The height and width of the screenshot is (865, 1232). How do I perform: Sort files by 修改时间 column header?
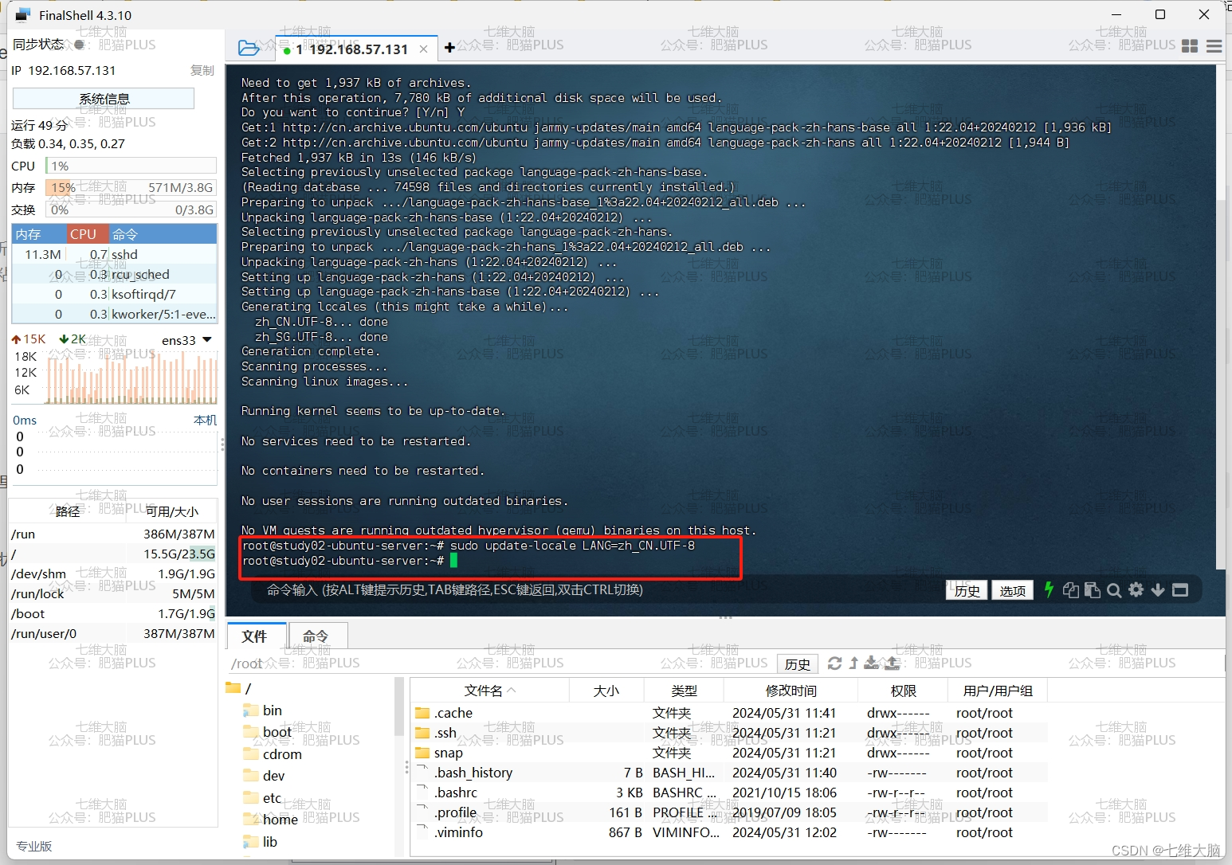[791, 691]
